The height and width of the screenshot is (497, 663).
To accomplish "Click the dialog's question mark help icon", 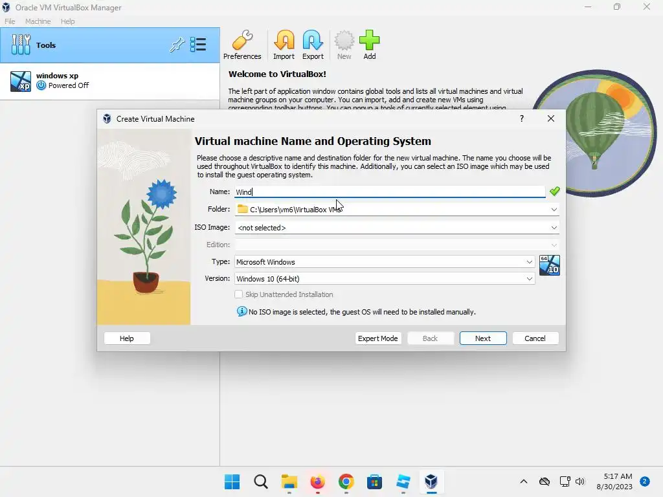I will tap(522, 119).
